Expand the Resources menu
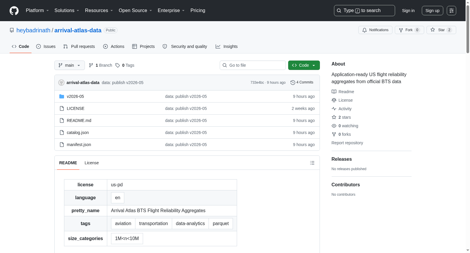The image size is (470, 253). tap(99, 11)
